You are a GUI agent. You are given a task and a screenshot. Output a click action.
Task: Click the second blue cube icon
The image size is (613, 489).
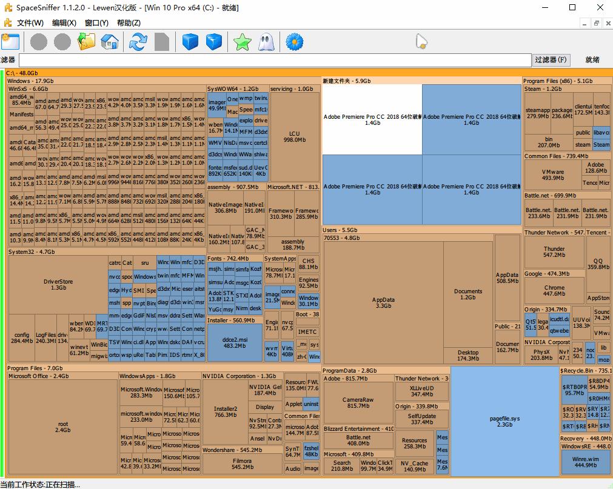214,42
